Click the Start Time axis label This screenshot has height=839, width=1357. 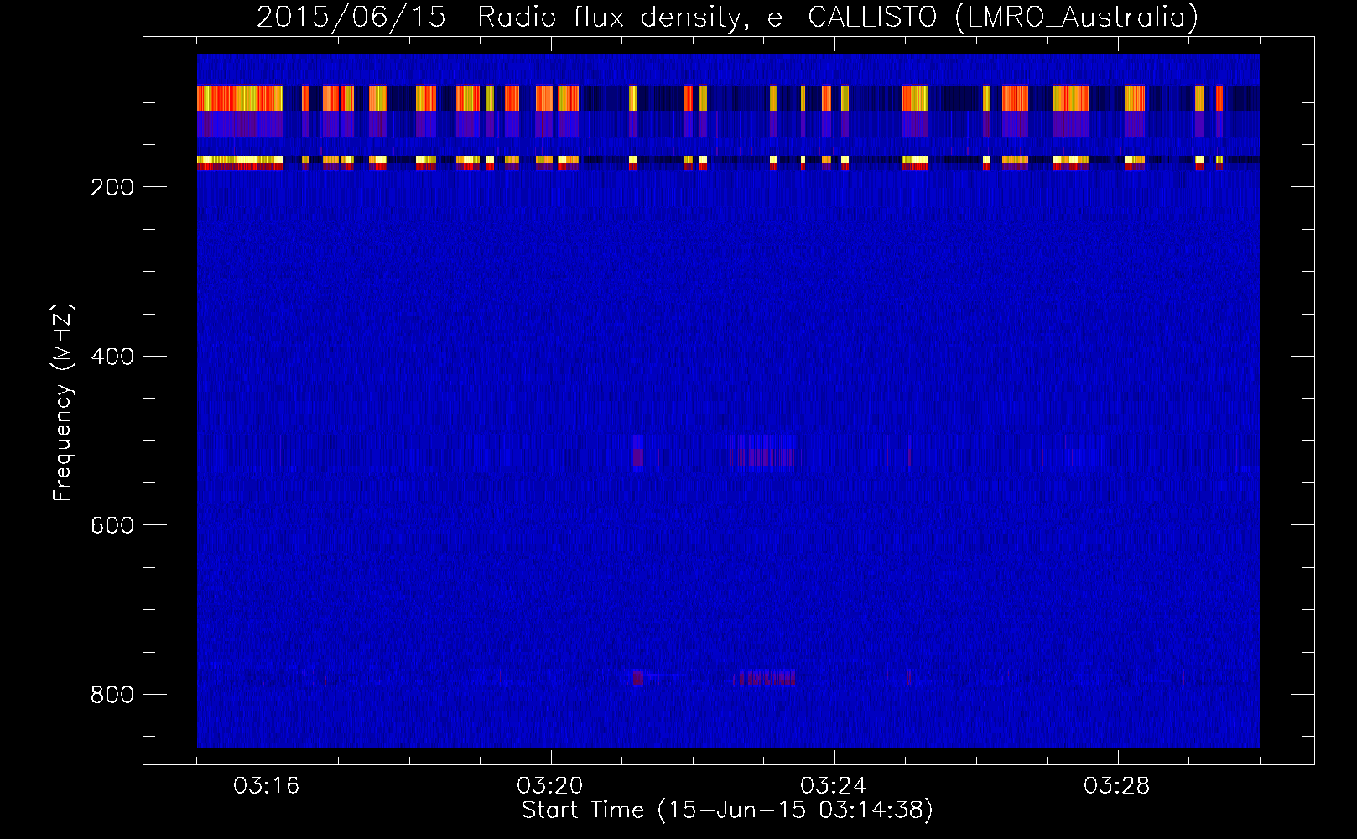(727, 810)
